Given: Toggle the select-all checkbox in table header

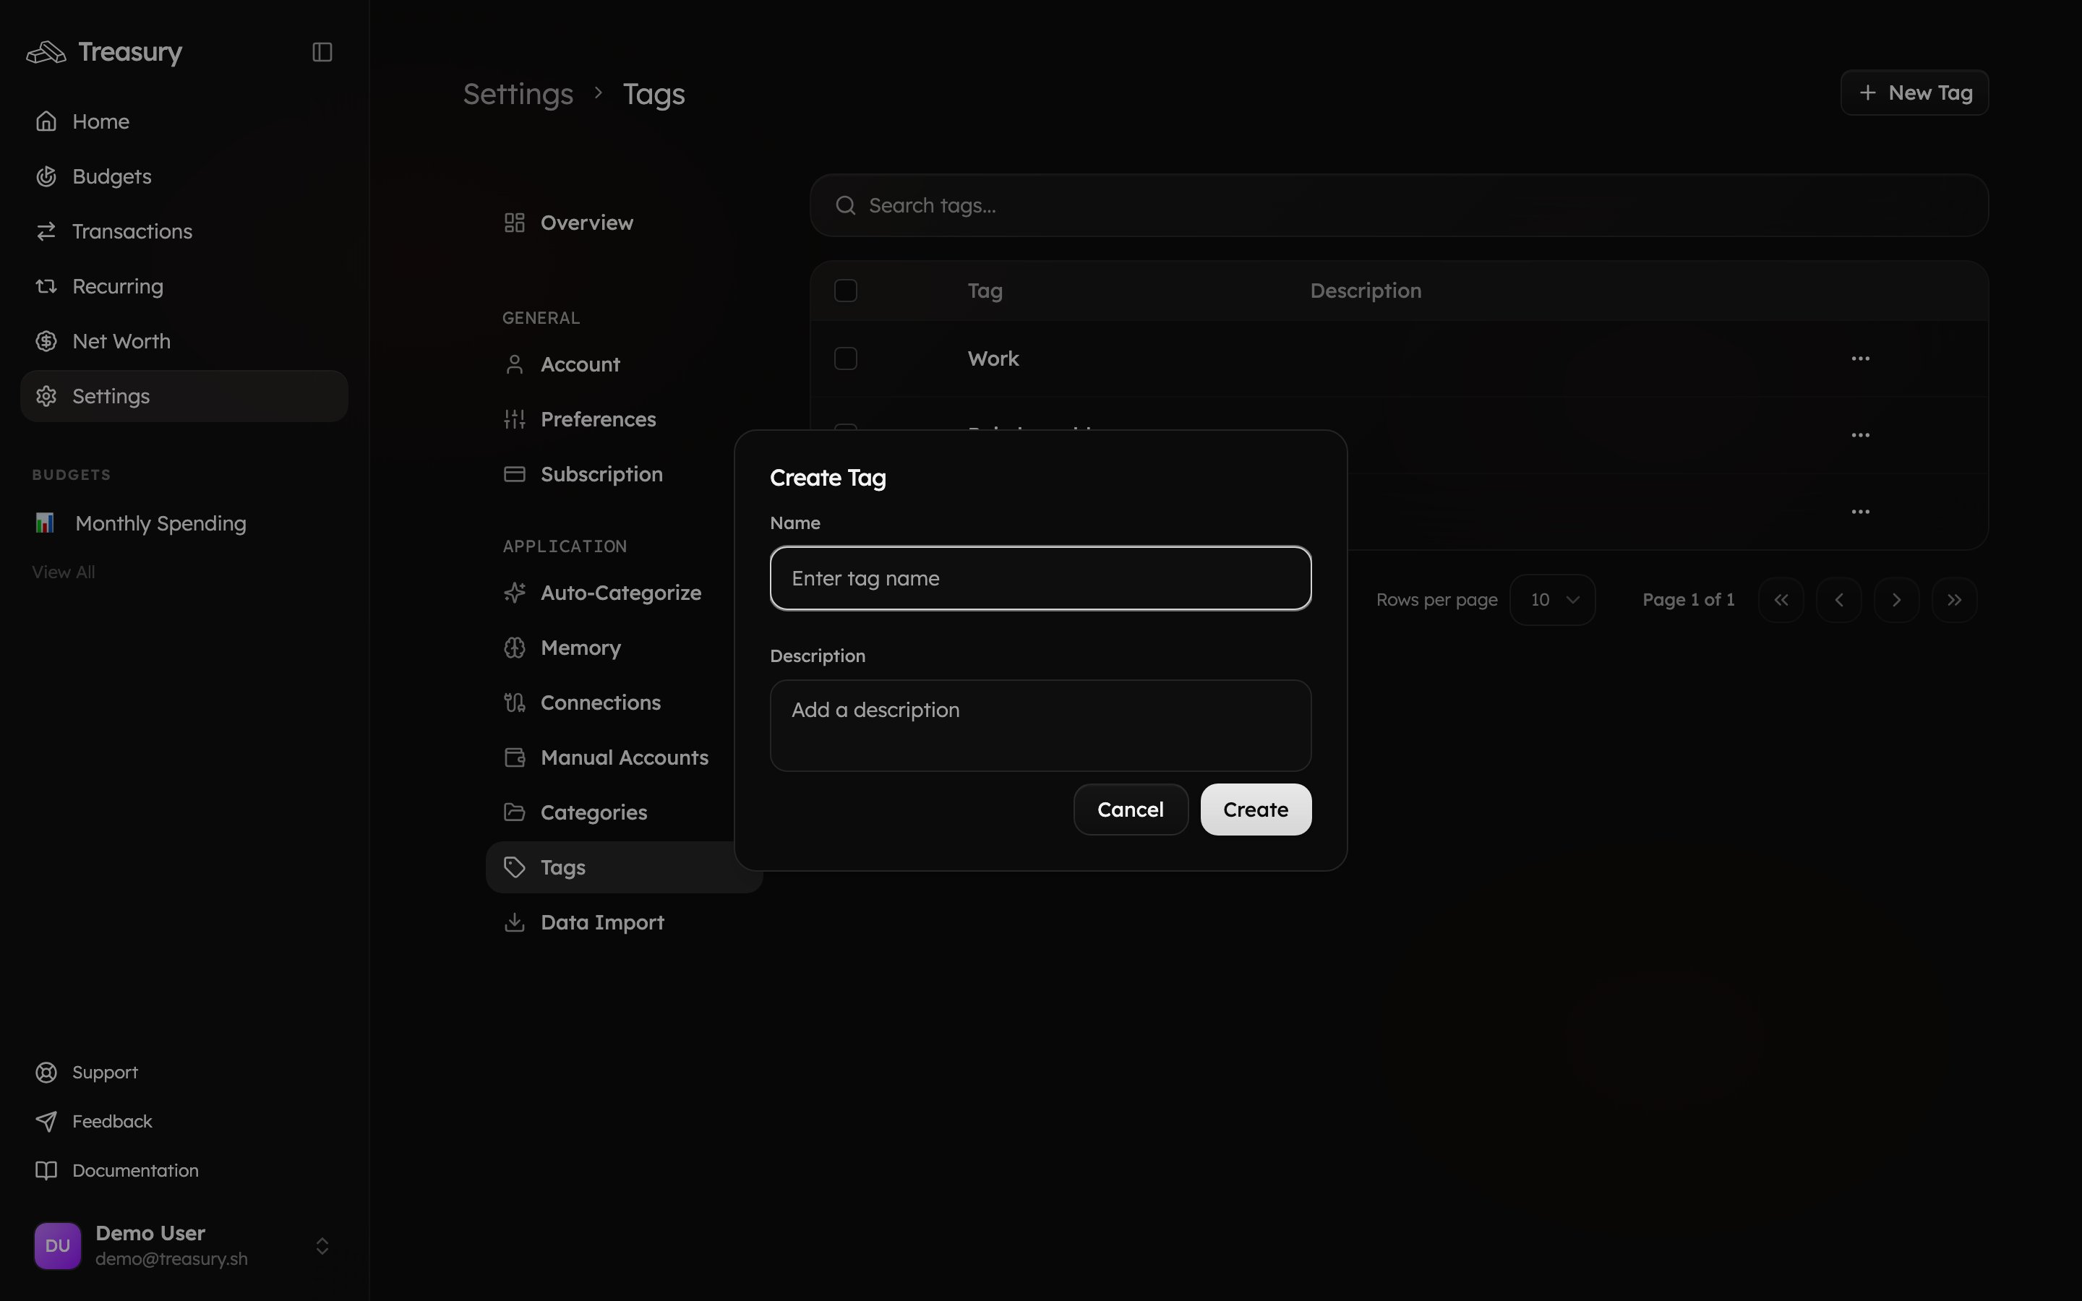Looking at the screenshot, I should 846,291.
